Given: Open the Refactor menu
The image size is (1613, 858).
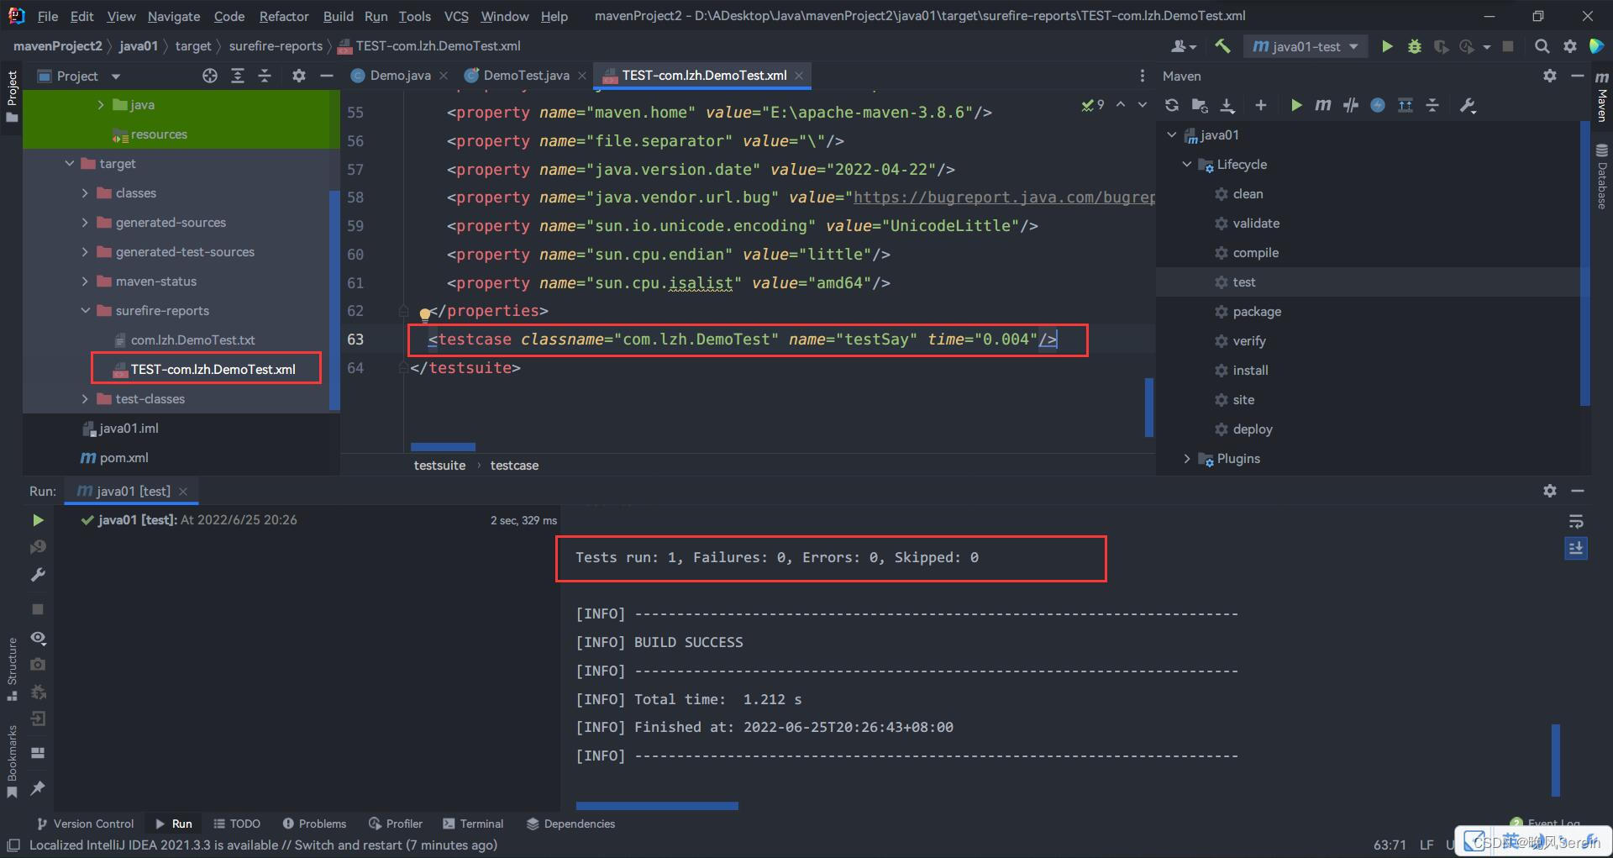Looking at the screenshot, I should [x=284, y=16].
